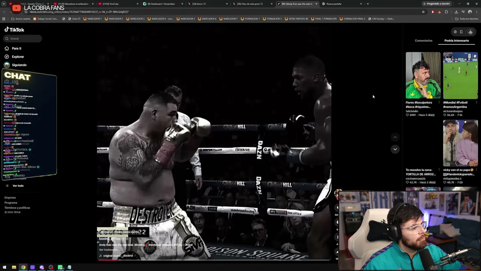Open cocinaencasa26's profile name
The width and height of the screenshot is (481, 271).
416,178
